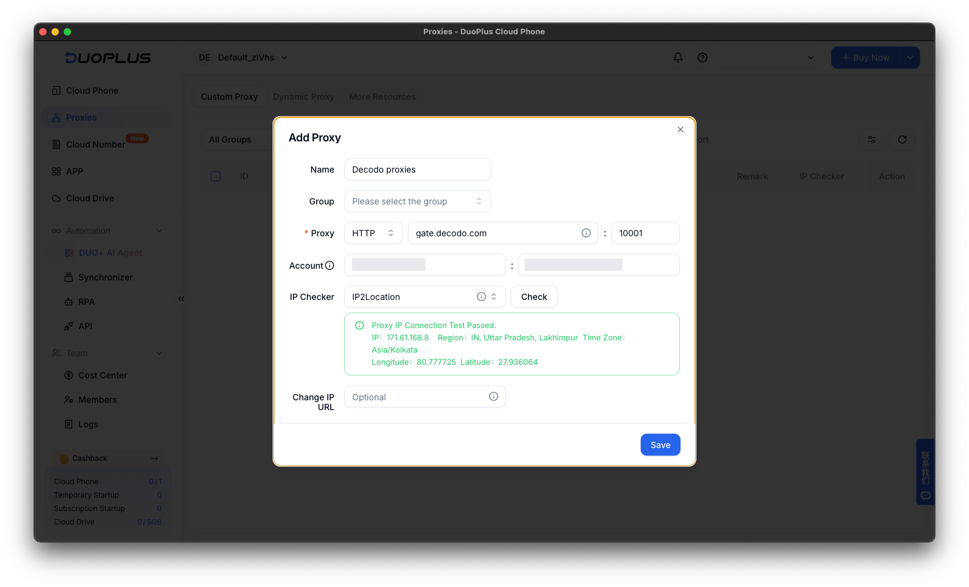Image resolution: width=969 pixels, height=587 pixels.
Task: Open Cloud Drive in the sidebar
Action: (x=108, y=198)
